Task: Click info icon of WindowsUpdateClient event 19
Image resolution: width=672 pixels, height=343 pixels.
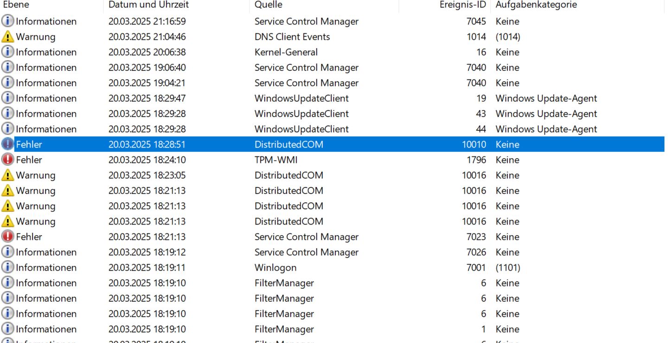Action: (7, 98)
